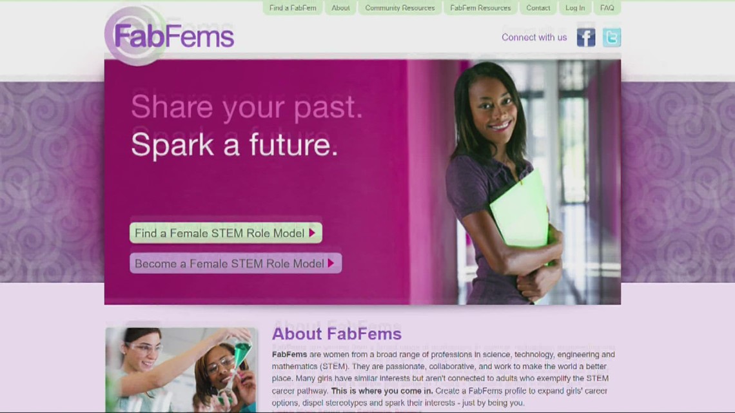The height and width of the screenshot is (413, 735).
Task: Click Become a Female STEM Role Model button
Action: pos(236,263)
